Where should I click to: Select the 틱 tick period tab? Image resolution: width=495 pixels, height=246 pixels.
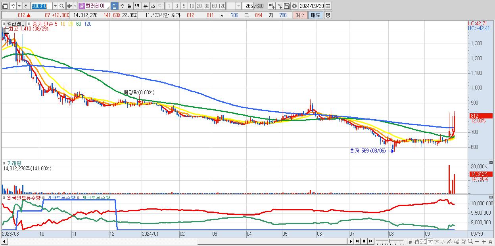click(160, 6)
